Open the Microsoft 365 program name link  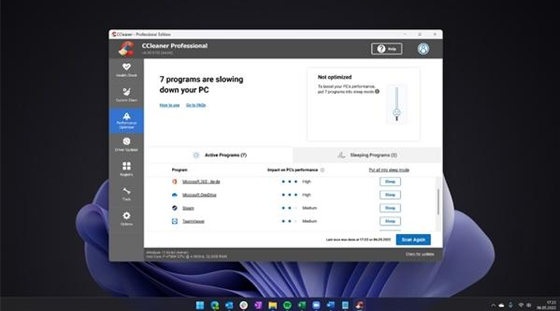[201, 182]
